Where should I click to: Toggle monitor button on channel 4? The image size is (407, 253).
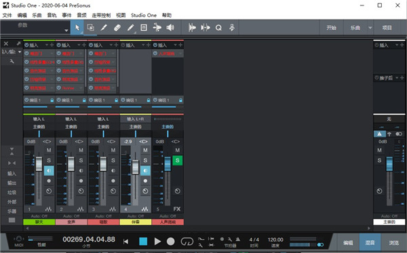pyautogui.click(x=145, y=170)
